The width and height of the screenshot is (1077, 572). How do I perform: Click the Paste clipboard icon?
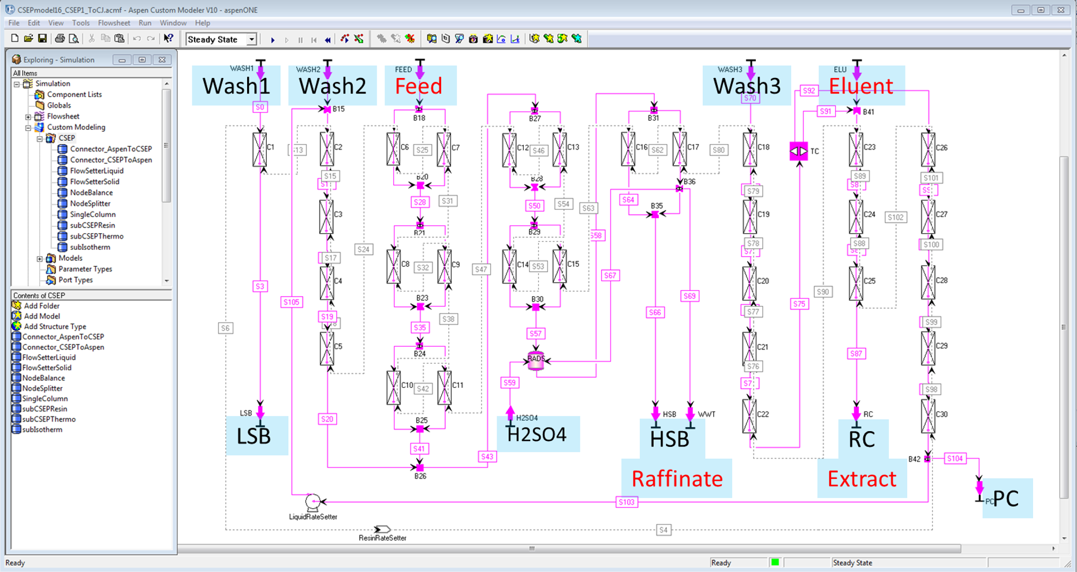coord(120,39)
